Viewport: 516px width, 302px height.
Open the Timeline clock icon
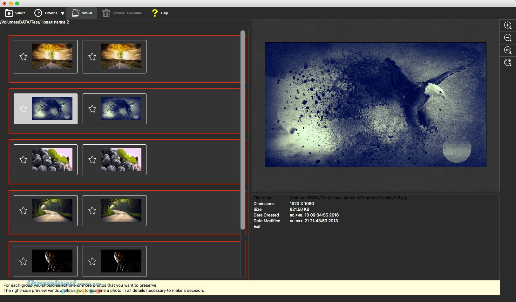pos(38,13)
